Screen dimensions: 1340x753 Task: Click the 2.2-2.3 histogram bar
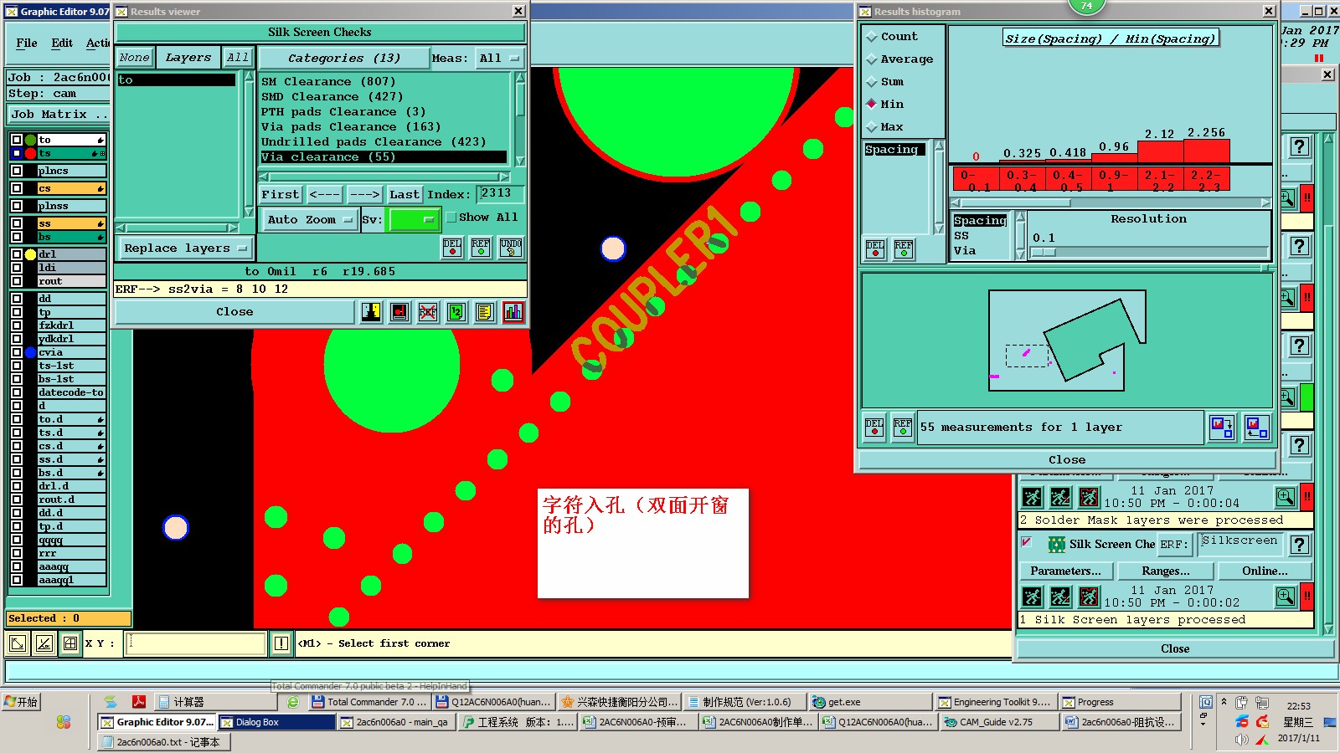click(1207, 151)
